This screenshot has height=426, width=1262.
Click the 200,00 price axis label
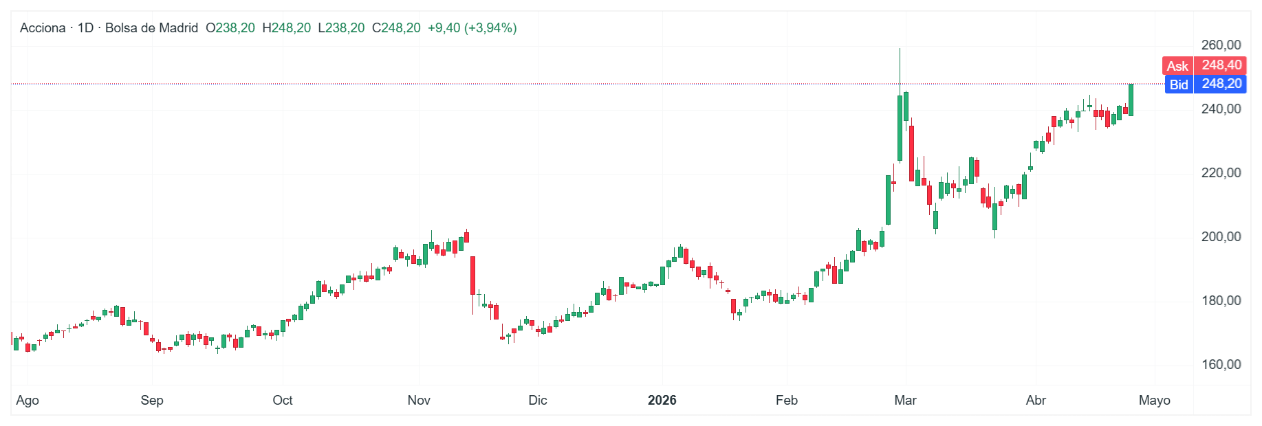click(1221, 237)
